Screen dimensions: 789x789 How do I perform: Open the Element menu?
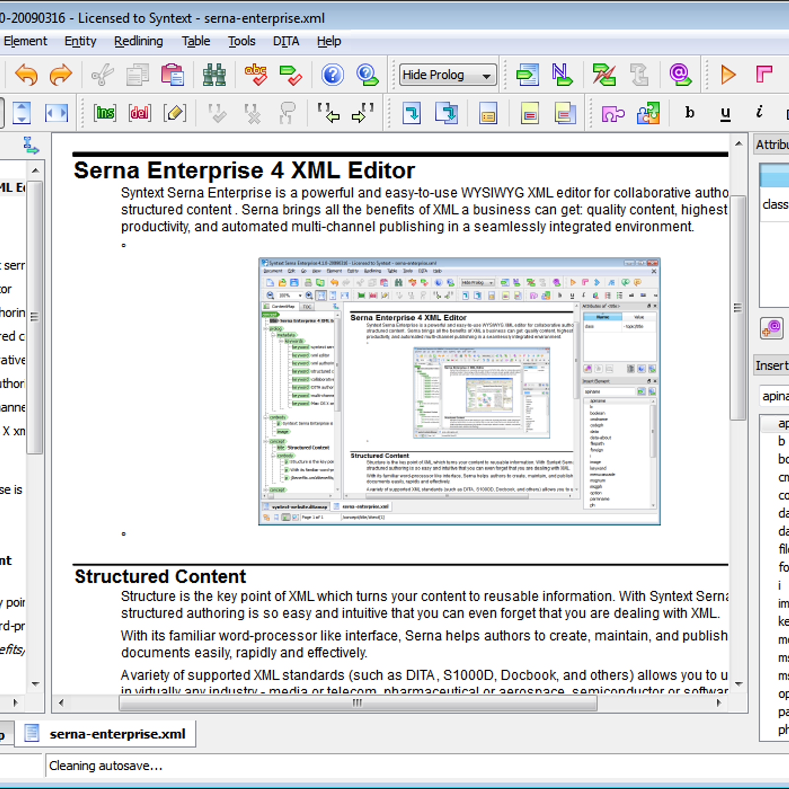pos(25,41)
